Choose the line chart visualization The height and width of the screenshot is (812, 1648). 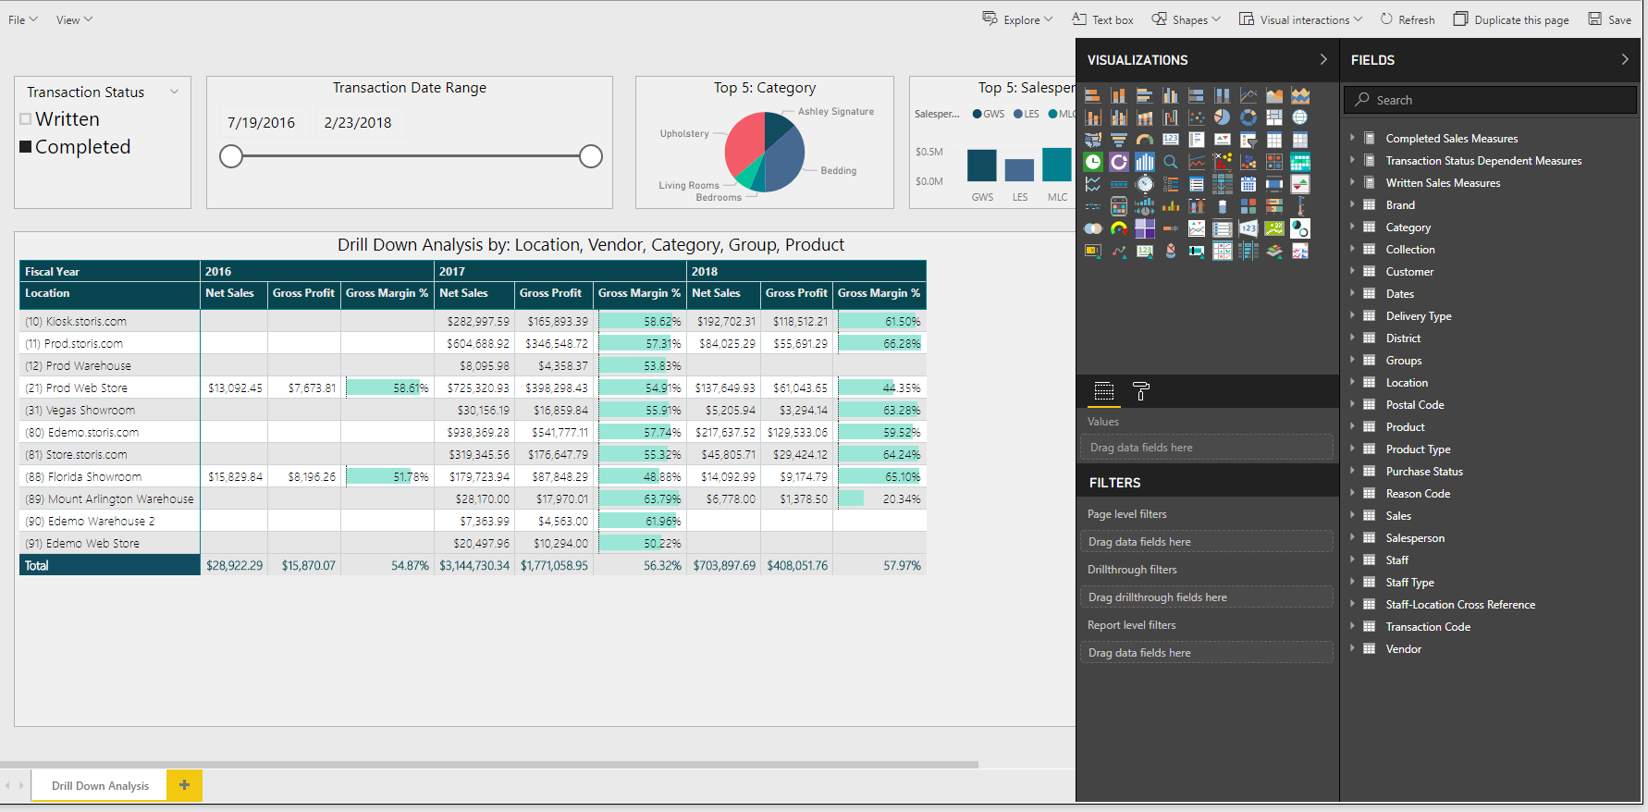[1248, 95]
